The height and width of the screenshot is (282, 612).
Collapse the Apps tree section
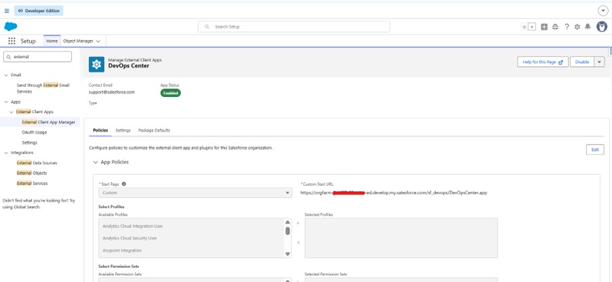tap(6, 102)
